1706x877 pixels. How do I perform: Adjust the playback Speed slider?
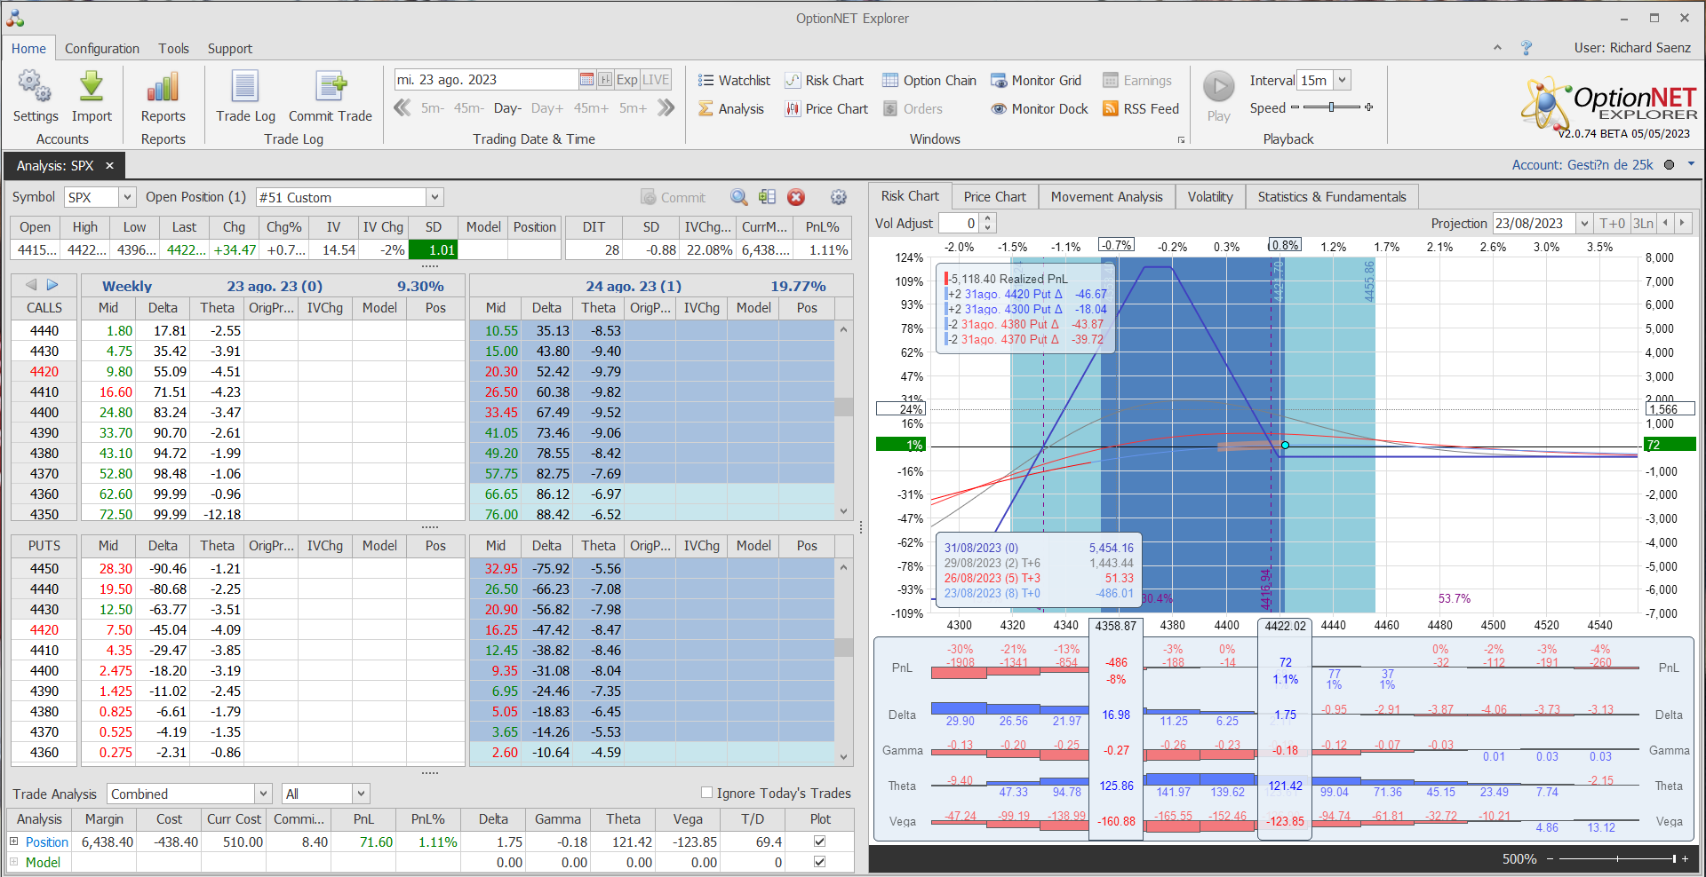click(1331, 107)
